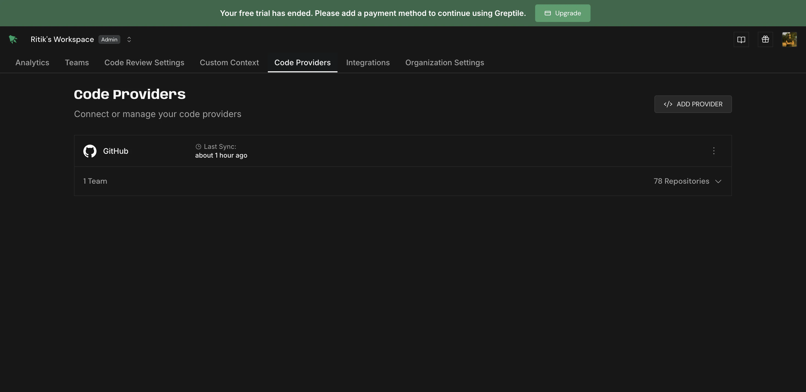The height and width of the screenshot is (392, 806).
Task: Click the GitHub provider logo
Action: pyautogui.click(x=90, y=151)
